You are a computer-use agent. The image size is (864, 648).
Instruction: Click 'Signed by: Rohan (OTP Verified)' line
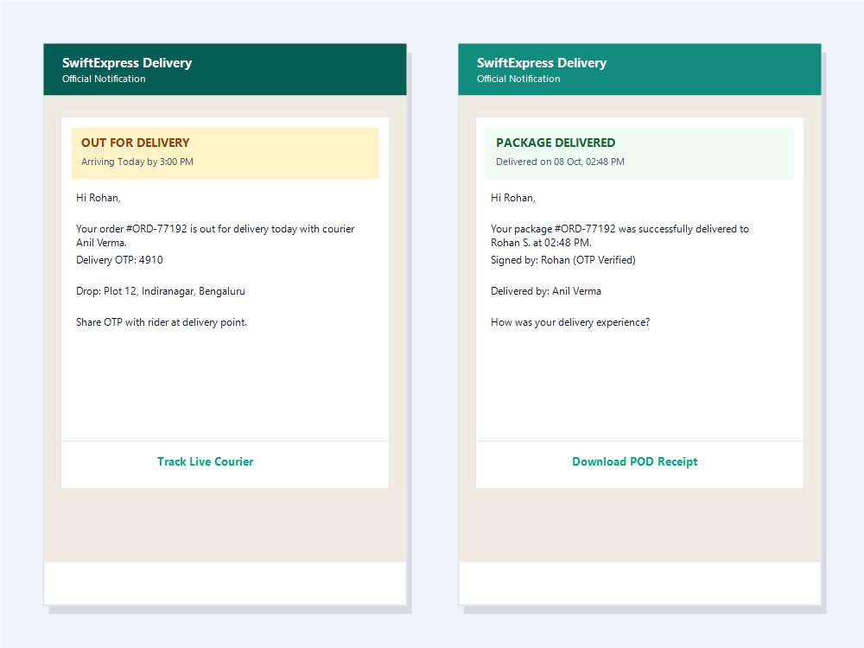563,260
